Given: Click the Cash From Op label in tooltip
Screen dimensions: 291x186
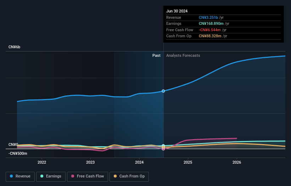Looking at the screenshot, I should pyautogui.click(x=179, y=36).
